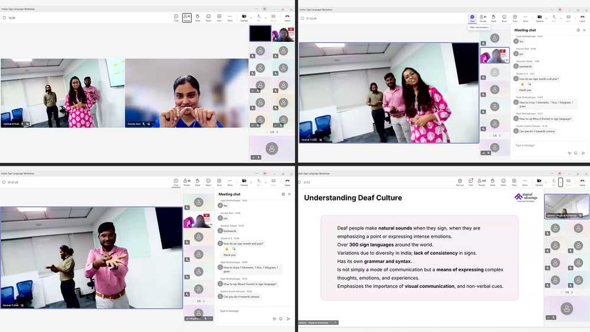590x332 pixels.
Task: Send message in bottom-left Meeting chat
Action: coord(289,319)
